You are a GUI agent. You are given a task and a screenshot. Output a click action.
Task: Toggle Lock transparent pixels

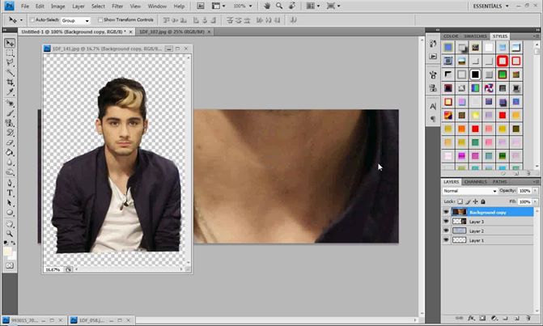(x=460, y=201)
